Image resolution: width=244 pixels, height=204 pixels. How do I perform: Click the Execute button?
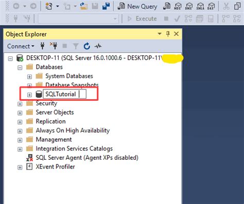coord(142,18)
